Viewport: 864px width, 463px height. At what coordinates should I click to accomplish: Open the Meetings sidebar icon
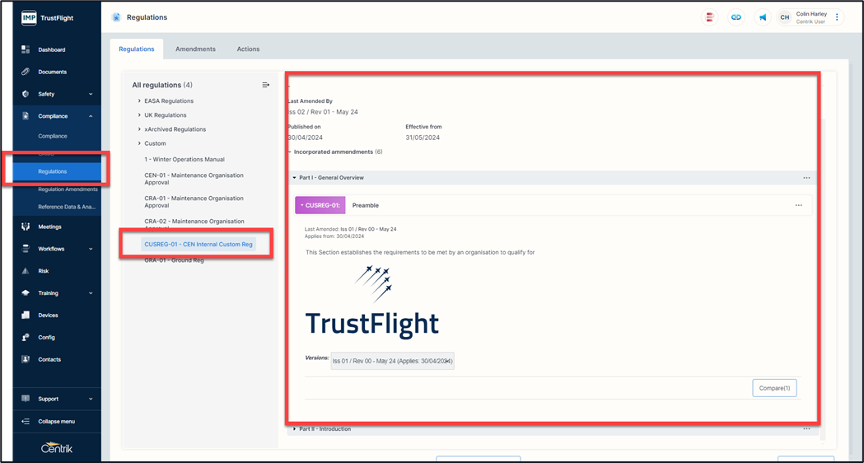(x=26, y=227)
